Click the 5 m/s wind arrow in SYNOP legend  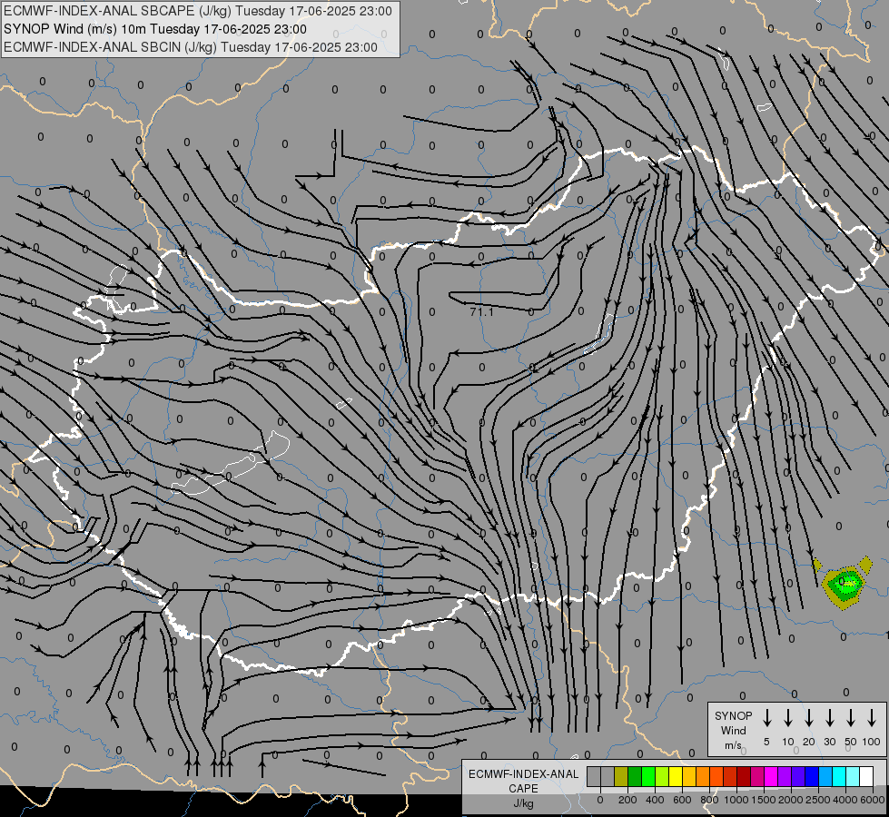click(x=766, y=718)
